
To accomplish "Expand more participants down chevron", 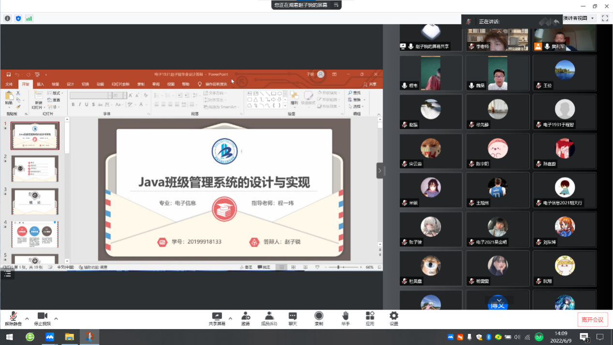I will 498,301.
